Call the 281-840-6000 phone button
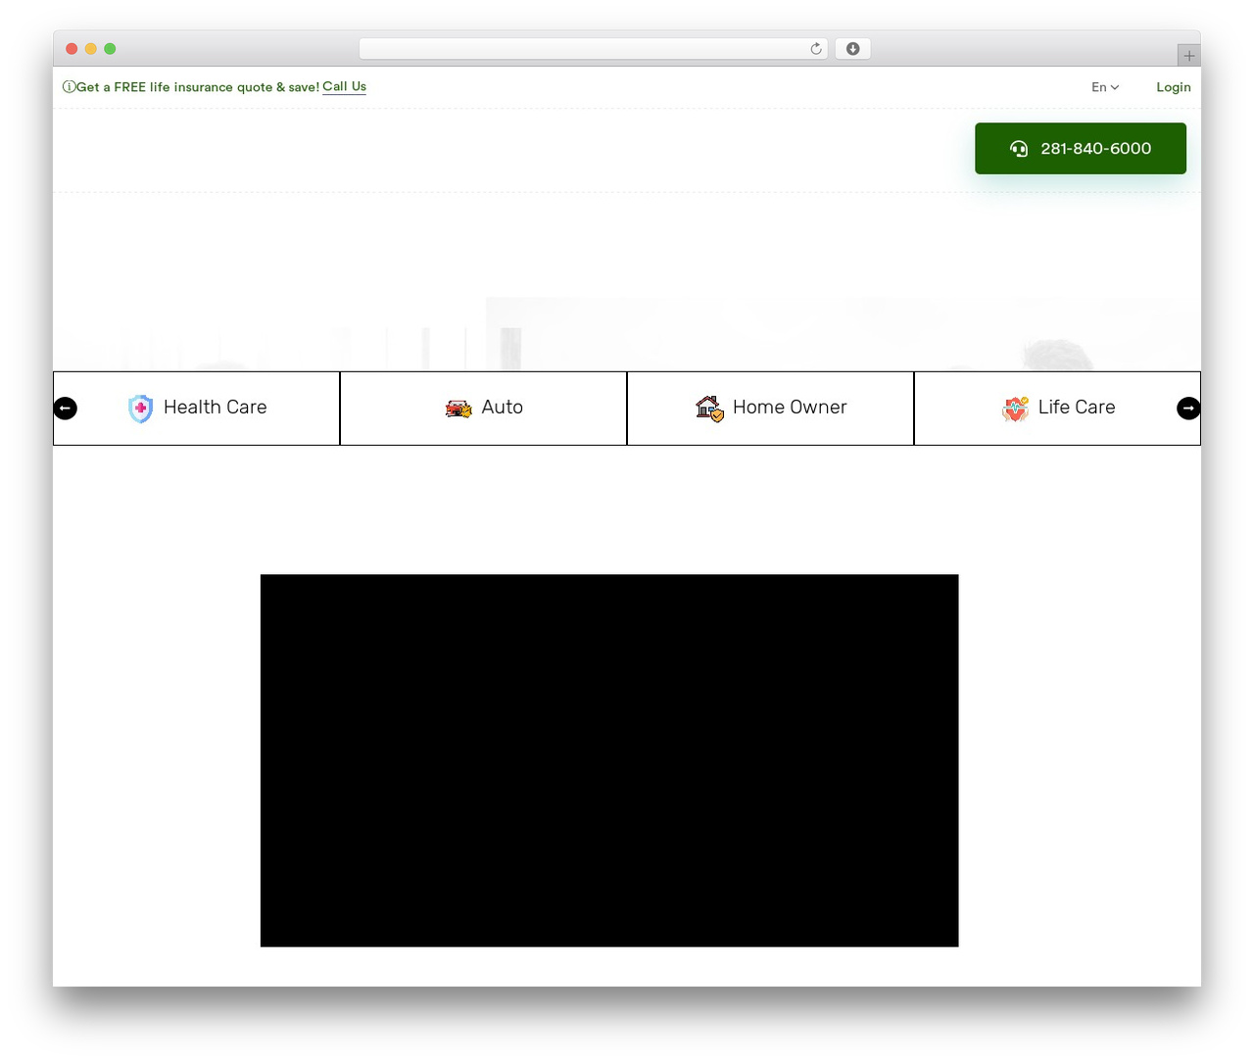 click(1081, 149)
